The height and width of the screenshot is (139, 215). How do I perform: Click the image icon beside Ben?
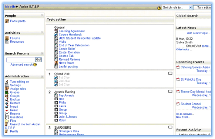56,99
